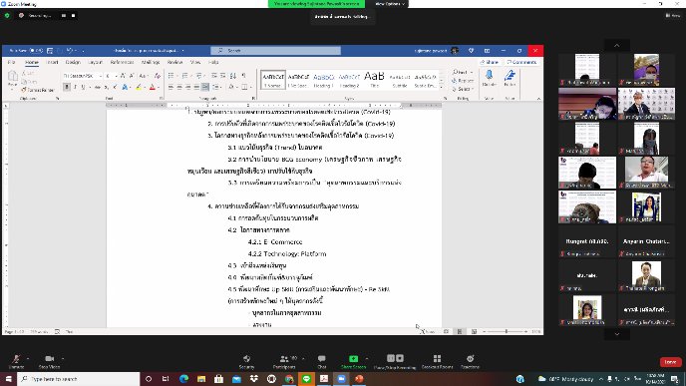Align text left in Word
686x386 pixels.
click(x=171, y=87)
